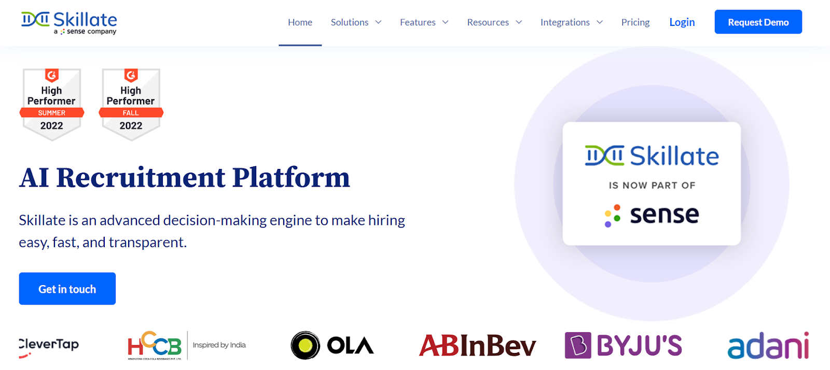Click the Get in touch button

(x=67, y=289)
